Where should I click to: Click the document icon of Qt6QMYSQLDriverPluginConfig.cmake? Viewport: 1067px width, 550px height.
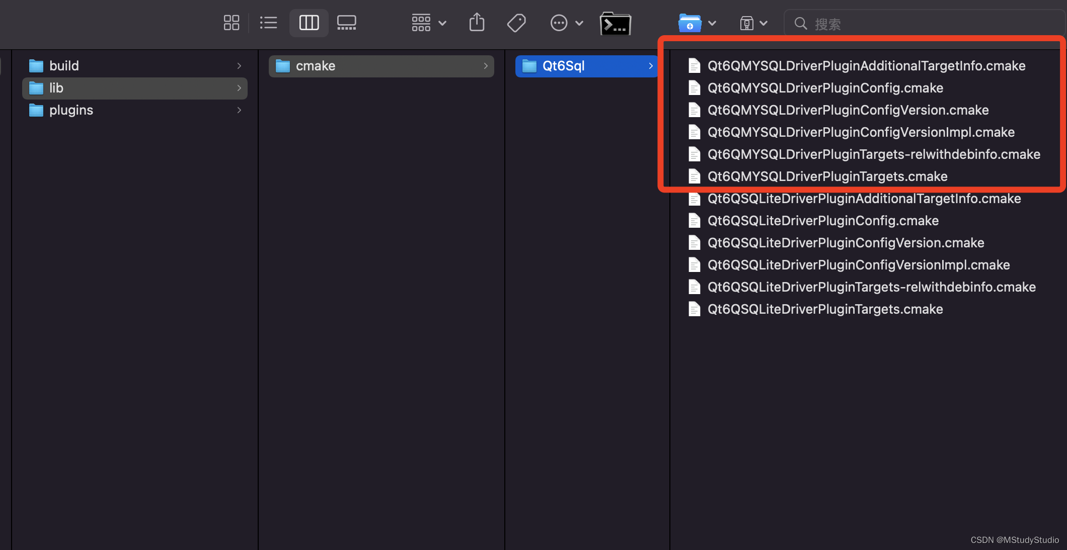point(695,88)
